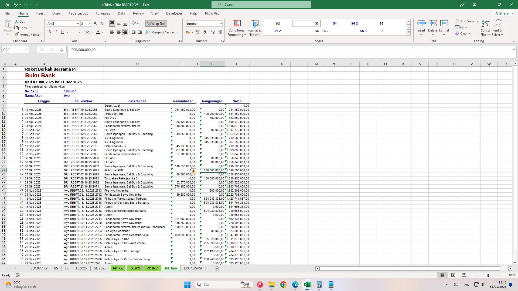Viewport: 518px width, 291px height.
Task: Expand the Merge & Center options
Action: 178,32
